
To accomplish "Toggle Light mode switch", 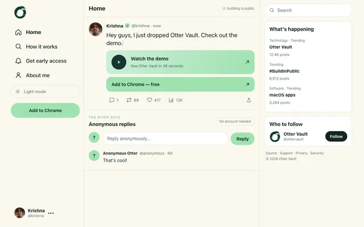I will coord(45,91).
